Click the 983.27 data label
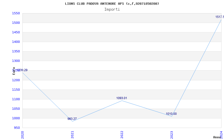The image size is (224, 140). point(72,119)
